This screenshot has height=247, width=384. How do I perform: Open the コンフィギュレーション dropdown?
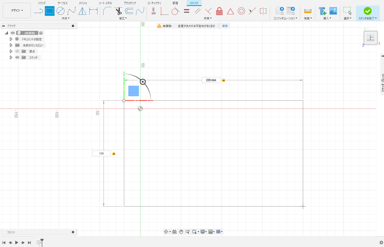coord(285,18)
